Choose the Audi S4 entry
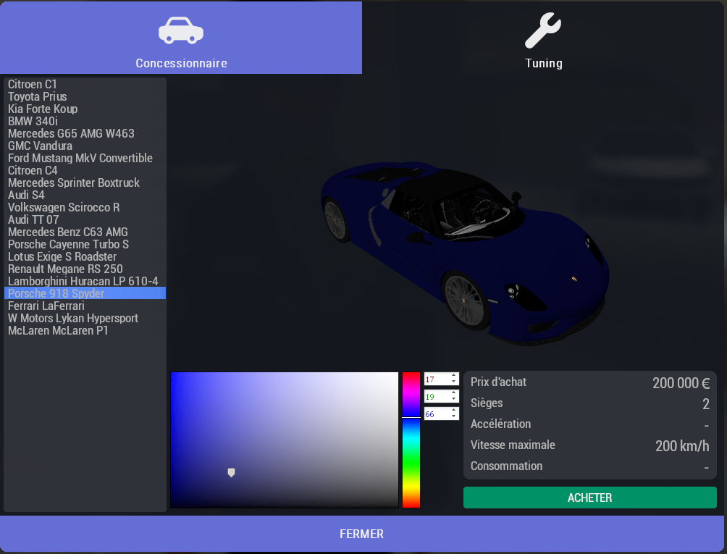Screen dimensions: 727x554 click(85, 195)
